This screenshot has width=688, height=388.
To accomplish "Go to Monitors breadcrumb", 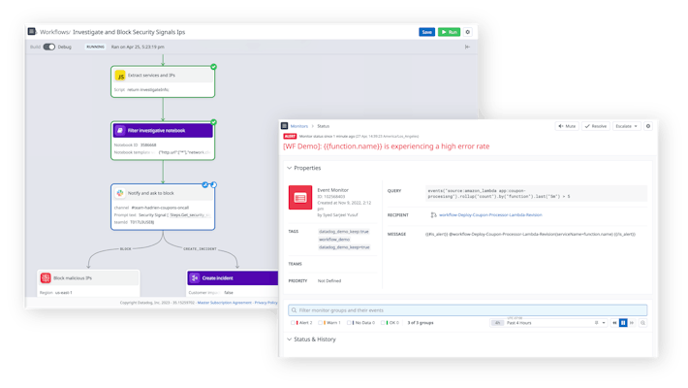I will point(300,126).
